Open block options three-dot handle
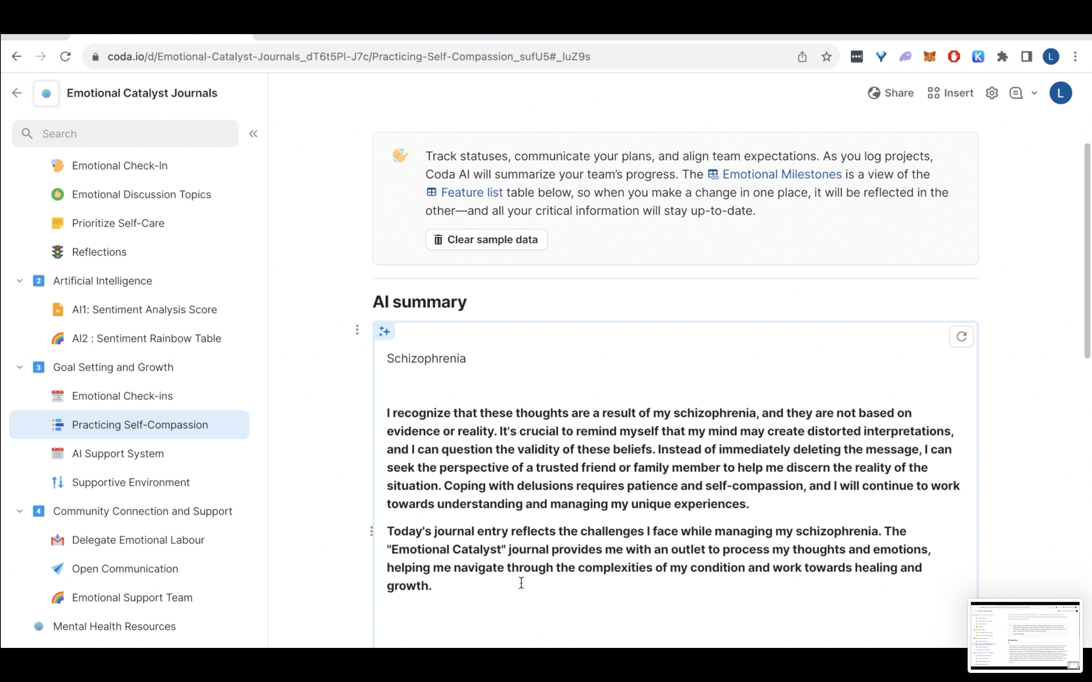The height and width of the screenshot is (682, 1092). (357, 330)
